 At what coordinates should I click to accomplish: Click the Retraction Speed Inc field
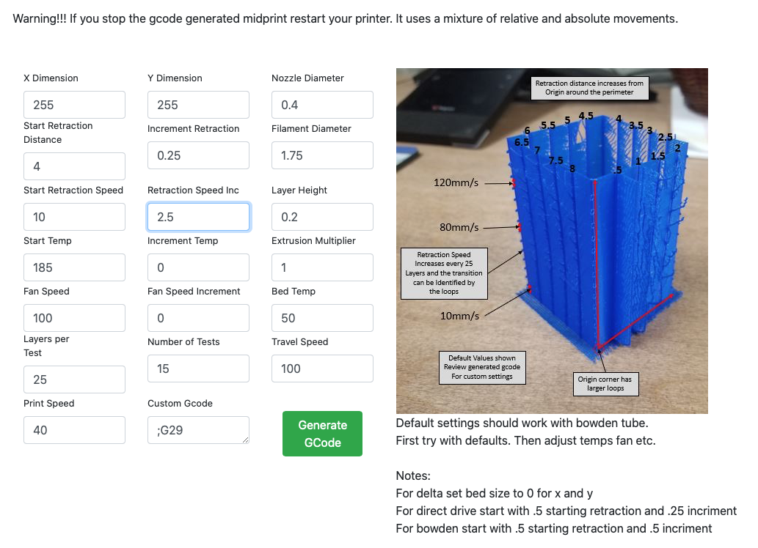click(198, 217)
